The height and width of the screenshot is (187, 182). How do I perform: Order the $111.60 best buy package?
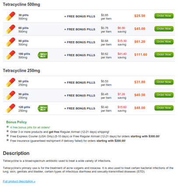point(164,55)
